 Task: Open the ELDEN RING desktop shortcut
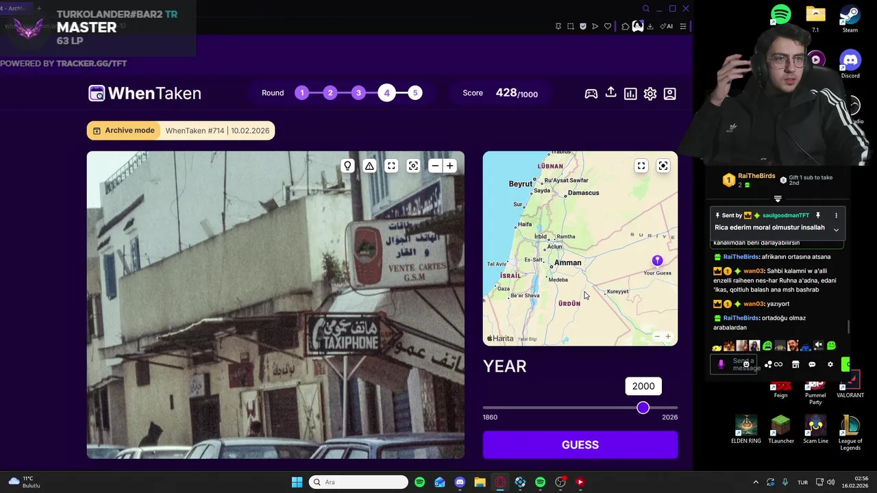[746, 429]
